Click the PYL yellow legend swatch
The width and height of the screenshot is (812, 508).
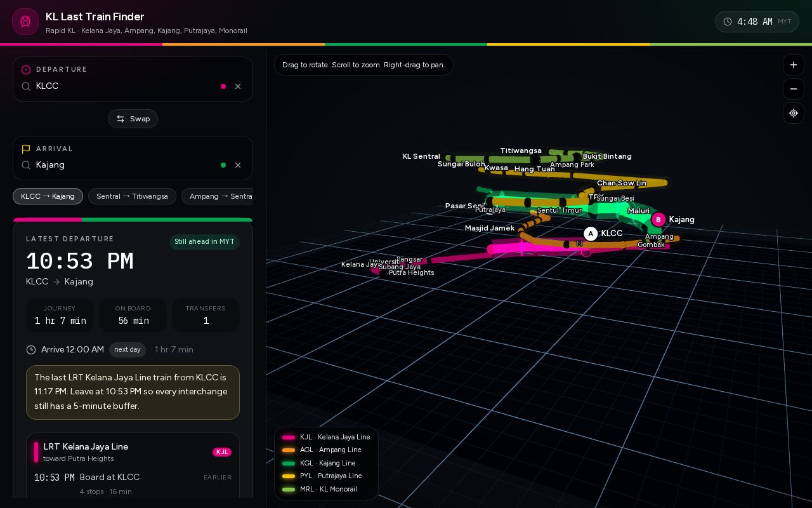click(289, 476)
